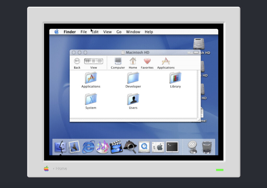The height and width of the screenshot is (188, 267).
Task: Go to Computer using the toolbar icon
Action: pos(118,61)
